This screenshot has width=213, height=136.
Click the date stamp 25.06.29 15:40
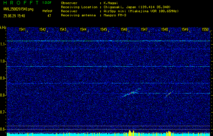point(14,16)
